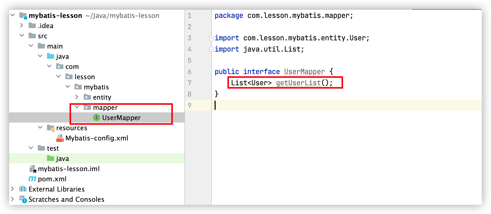The image size is (491, 214).
Task: Click the .idea folder icon
Action: (x=32, y=26)
